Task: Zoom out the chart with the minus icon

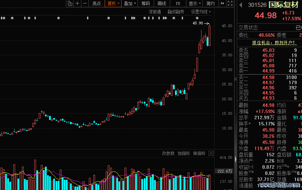Action: (85, 3)
